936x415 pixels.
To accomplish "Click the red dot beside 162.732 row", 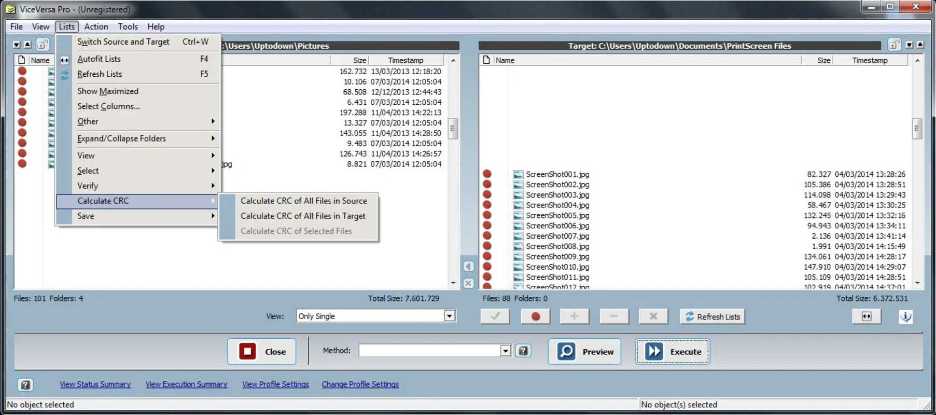I will tap(22, 71).
